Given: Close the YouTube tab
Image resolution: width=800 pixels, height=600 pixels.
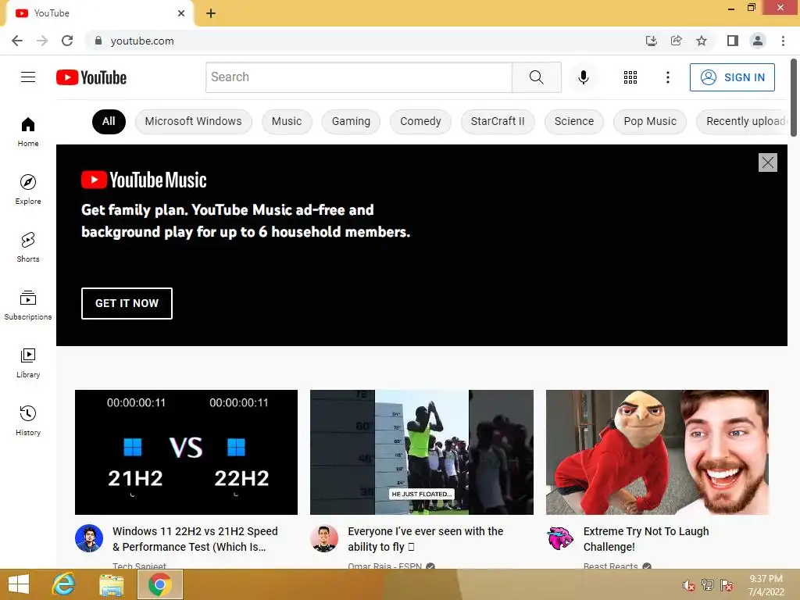Looking at the screenshot, I should tap(181, 13).
